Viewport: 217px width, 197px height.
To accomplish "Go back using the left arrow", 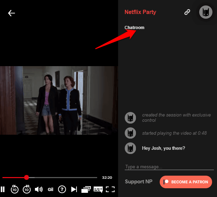I will [11, 13].
